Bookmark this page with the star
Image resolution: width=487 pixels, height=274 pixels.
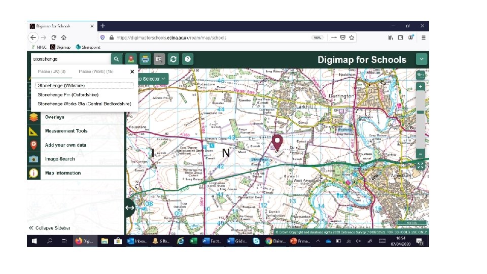352,38
